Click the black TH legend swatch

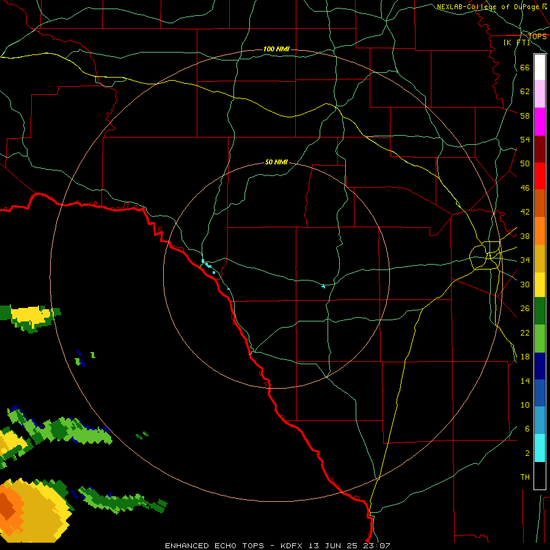tap(540, 475)
